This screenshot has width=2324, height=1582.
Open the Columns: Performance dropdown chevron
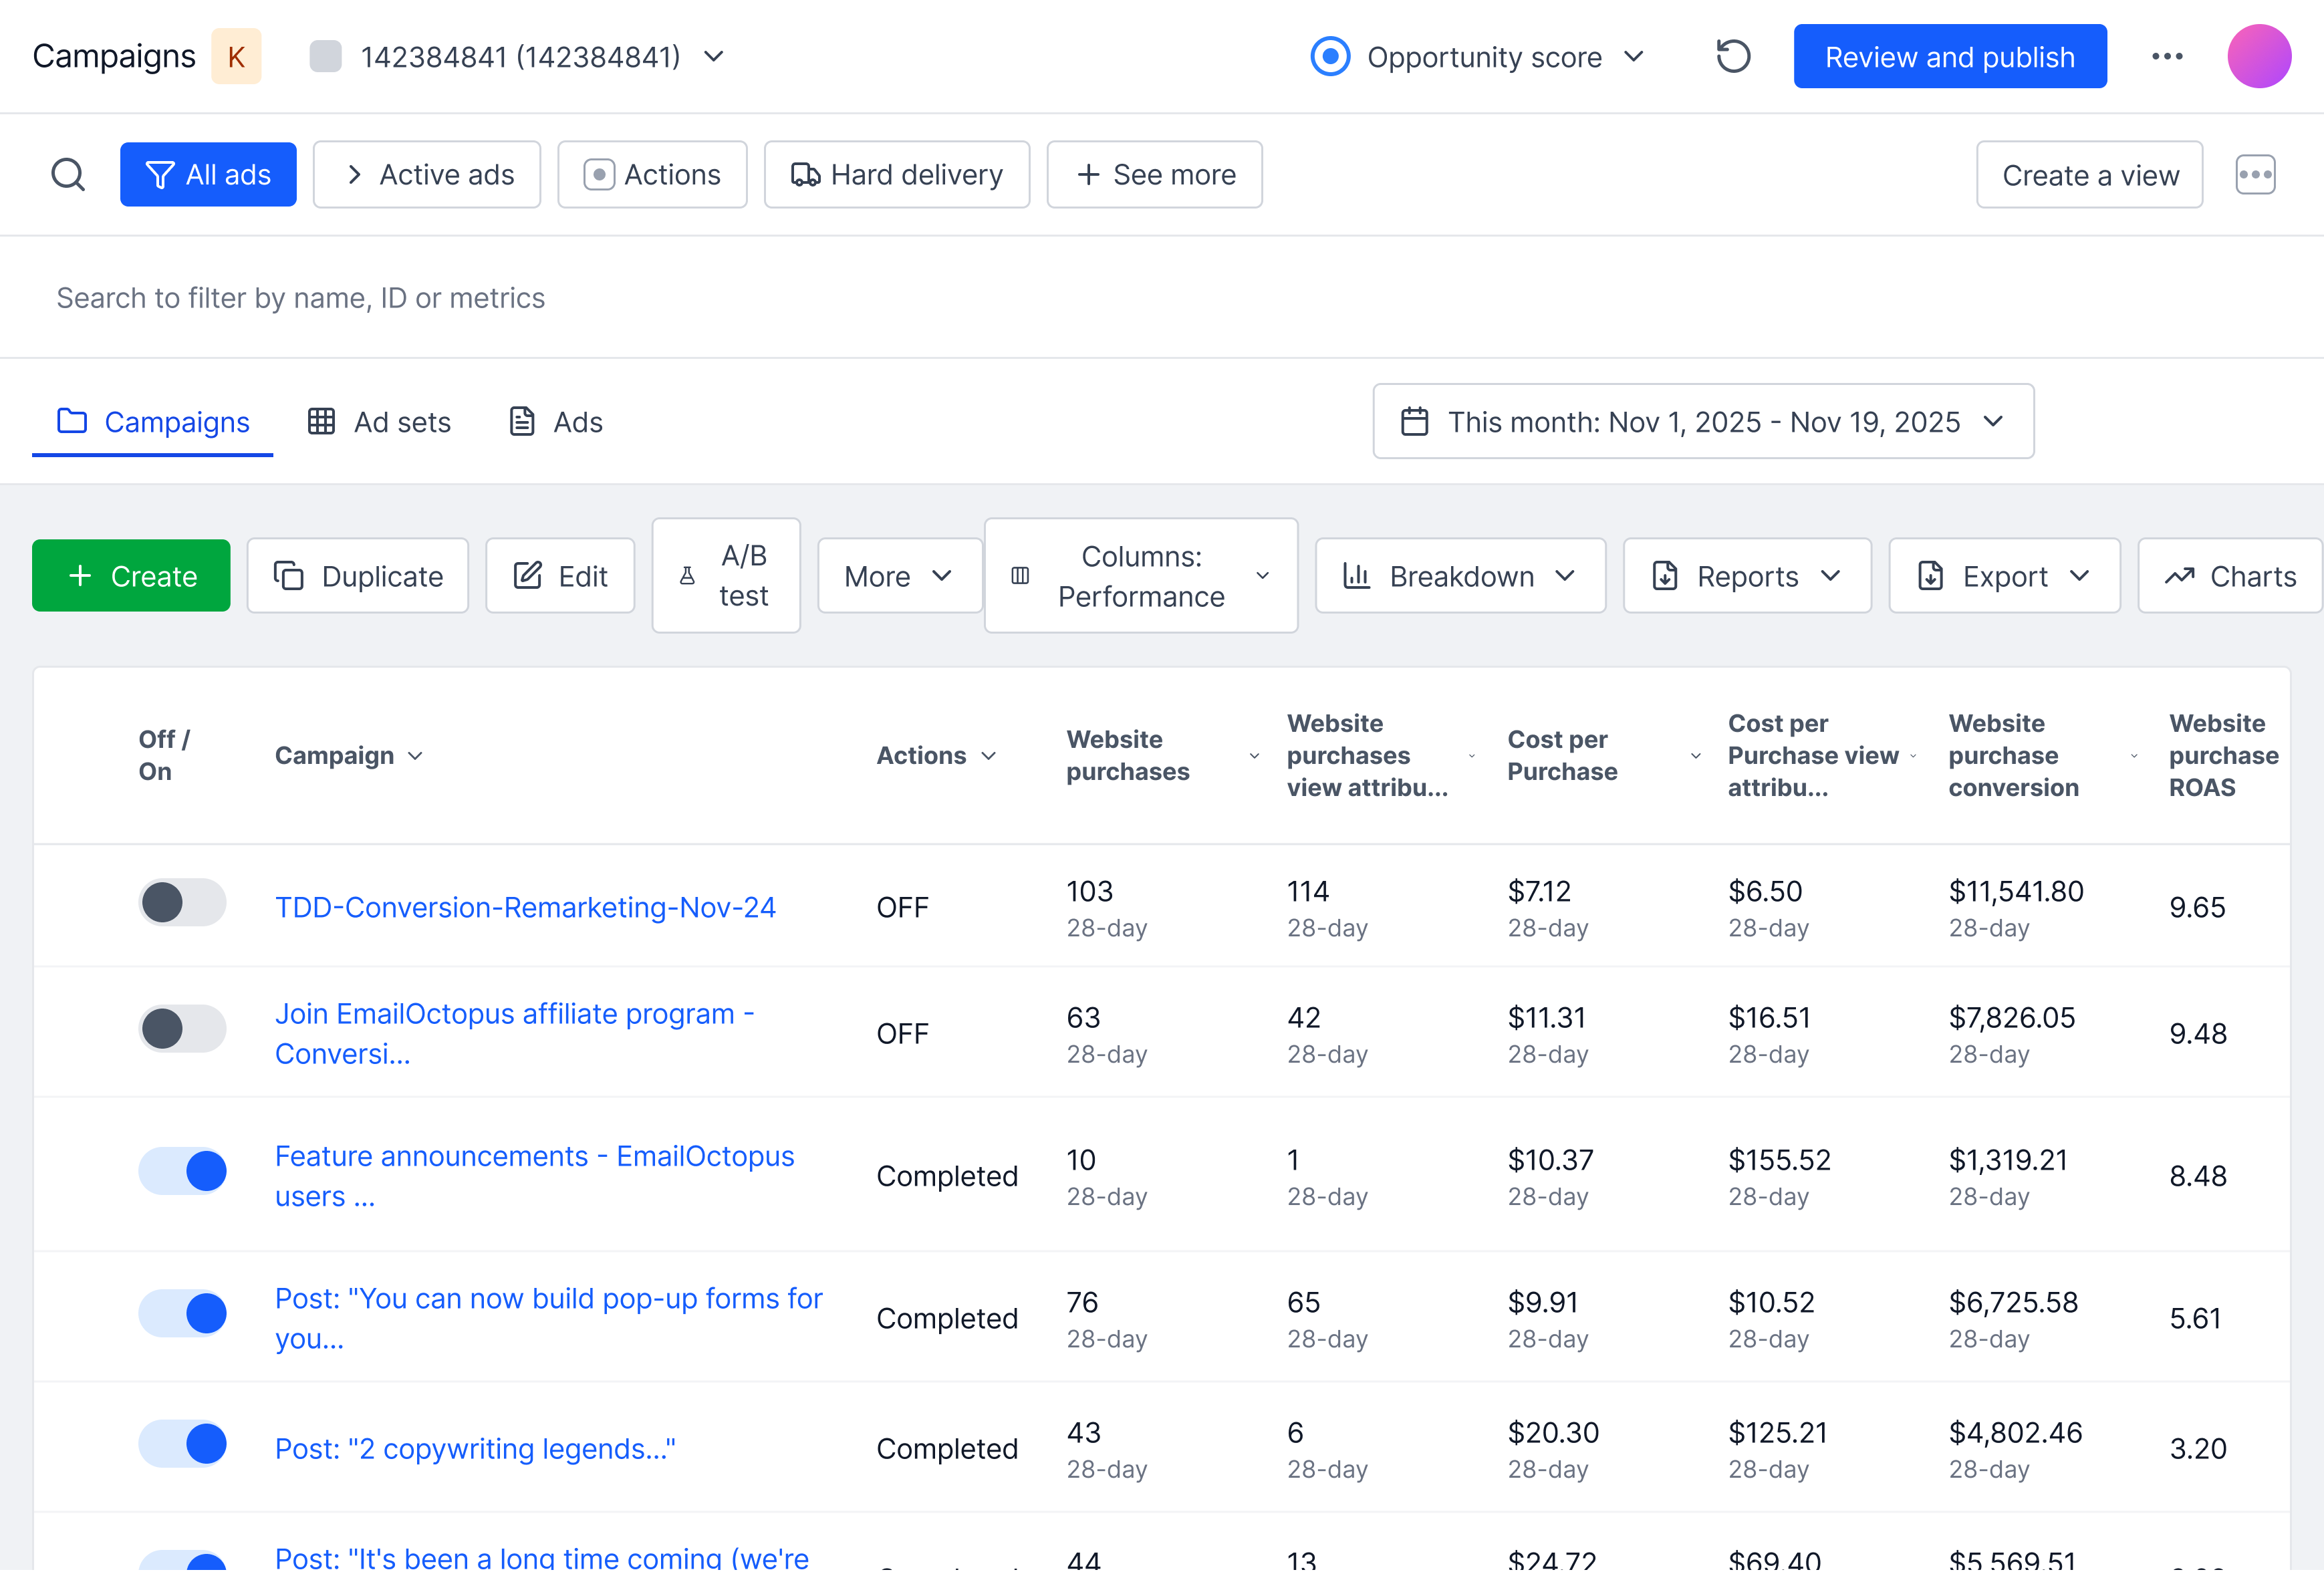pyautogui.click(x=1263, y=576)
